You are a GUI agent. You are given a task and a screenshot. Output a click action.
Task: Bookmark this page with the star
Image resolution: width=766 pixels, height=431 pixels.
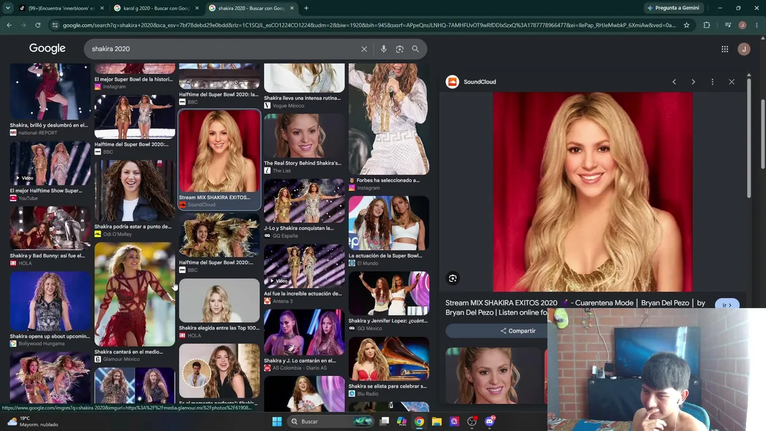686,25
